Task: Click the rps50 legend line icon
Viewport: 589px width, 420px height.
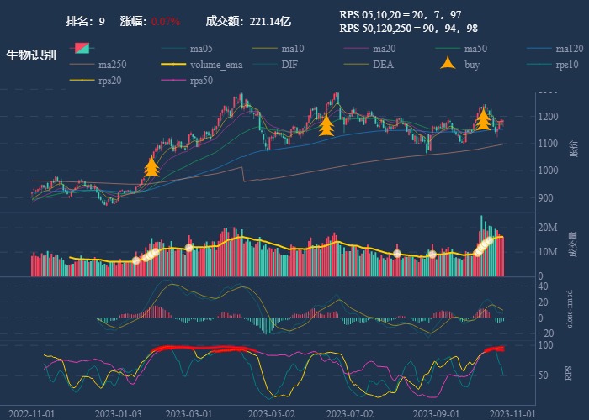Action: pyautogui.click(x=174, y=81)
